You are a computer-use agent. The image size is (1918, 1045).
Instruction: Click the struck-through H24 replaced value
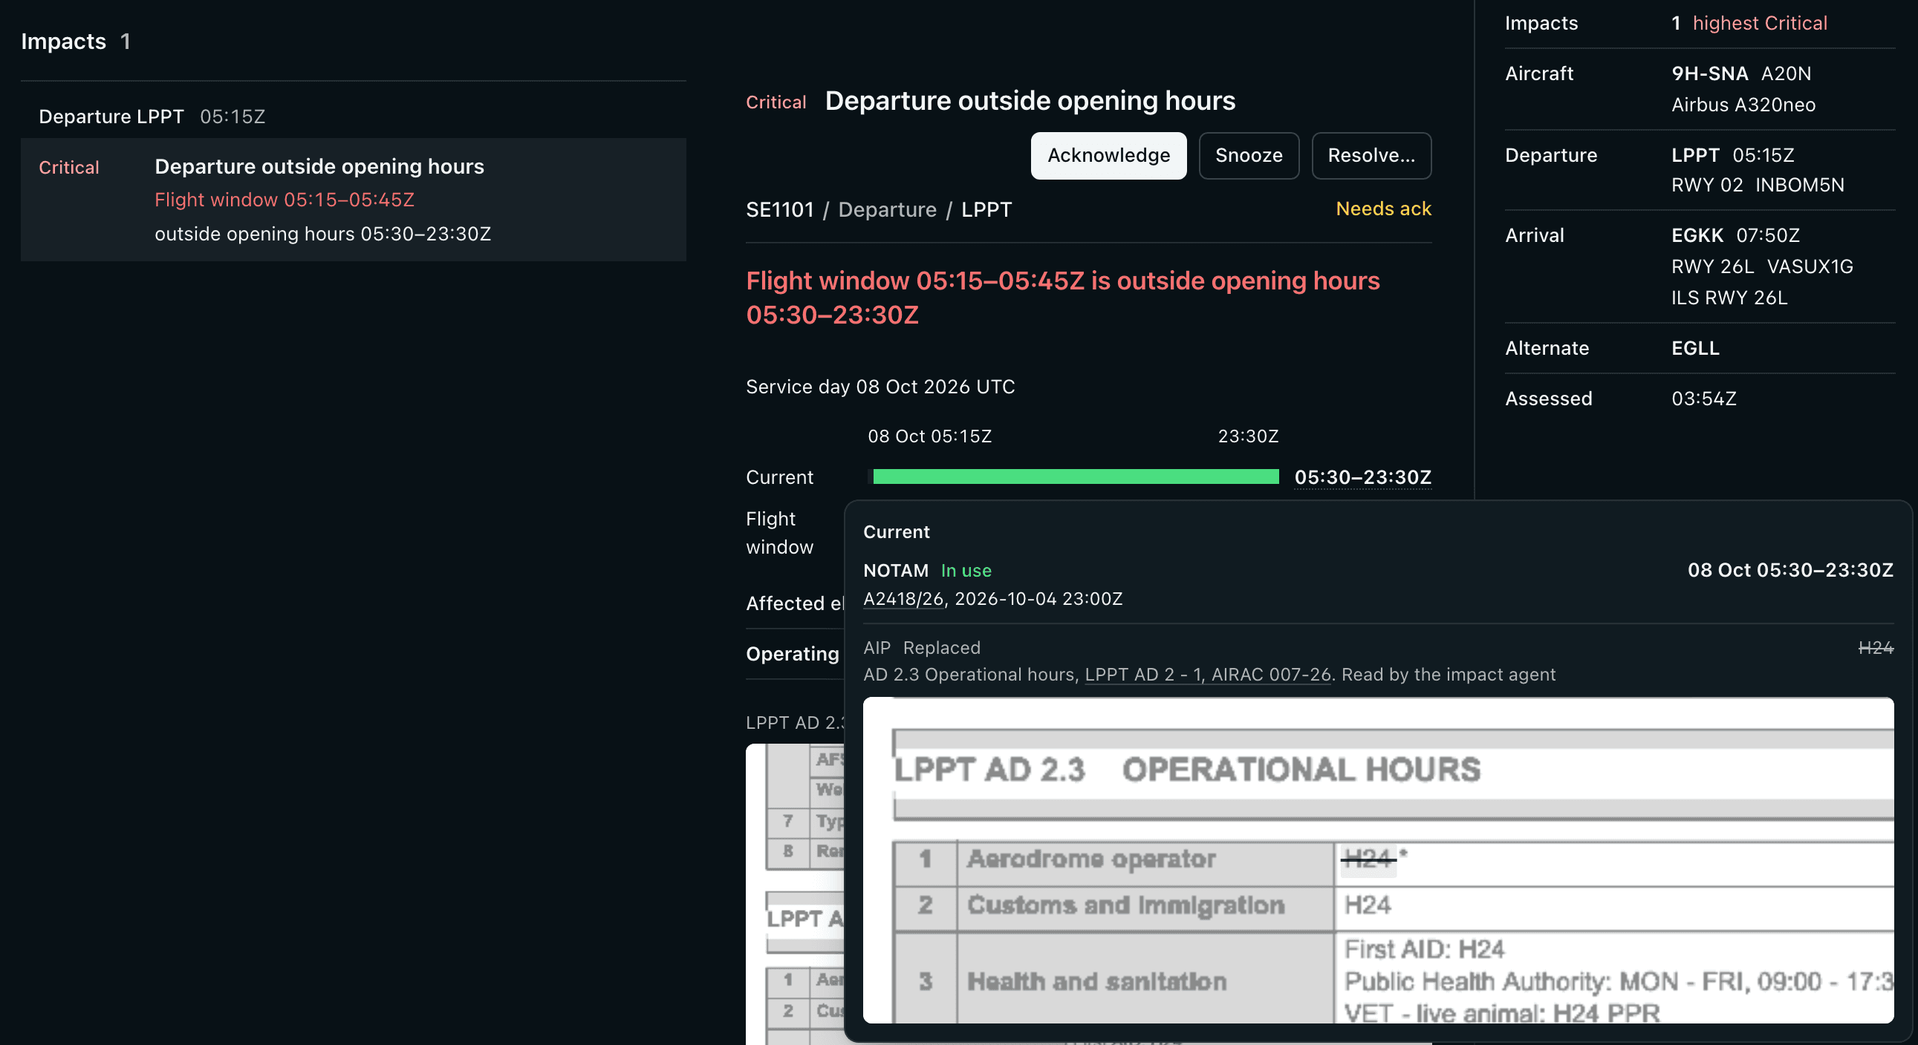1876,648
